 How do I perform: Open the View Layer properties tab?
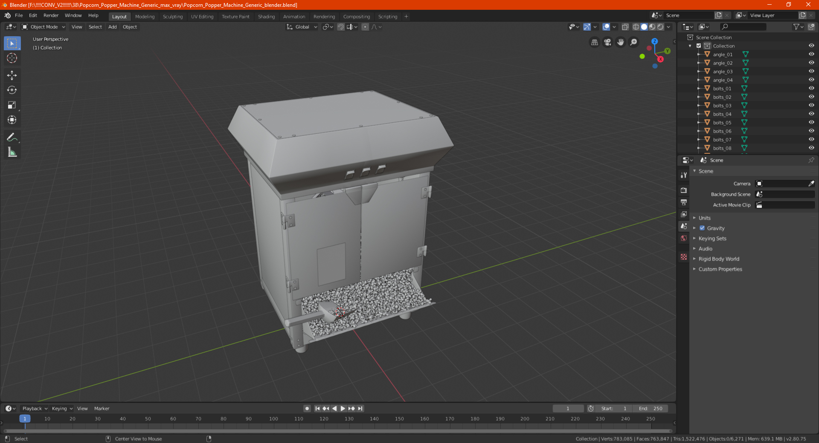(x=684, y=214)
